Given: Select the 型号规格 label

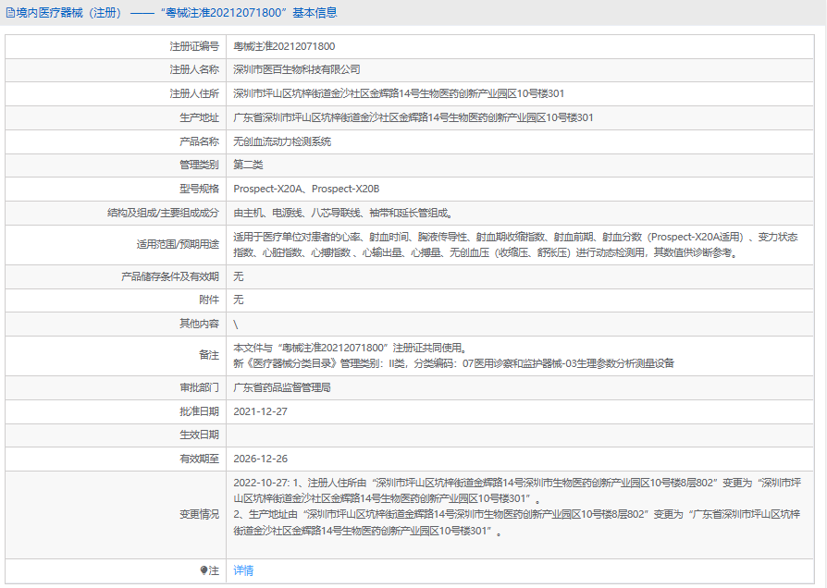Looking at the screenshot, I should (200, 189).
